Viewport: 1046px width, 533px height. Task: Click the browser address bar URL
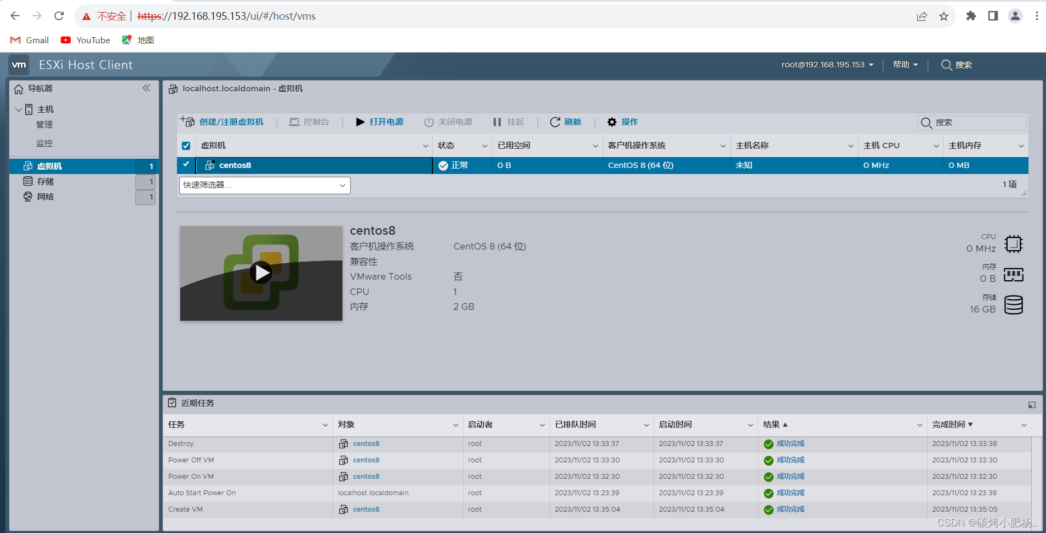[226, 16]
